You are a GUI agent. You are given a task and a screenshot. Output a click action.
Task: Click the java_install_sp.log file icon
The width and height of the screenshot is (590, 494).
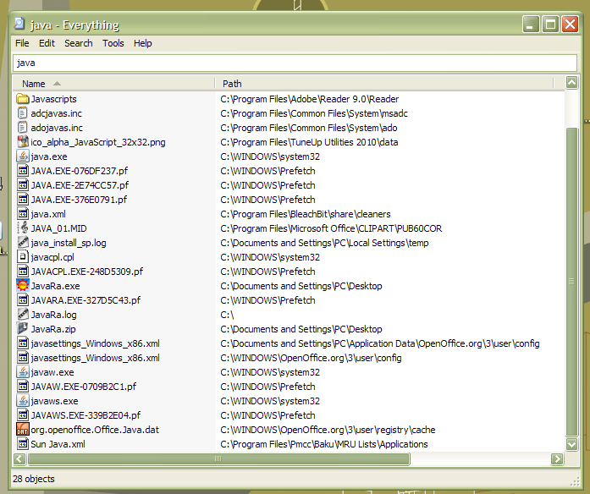pyautogui.click(x=23, y=243)
